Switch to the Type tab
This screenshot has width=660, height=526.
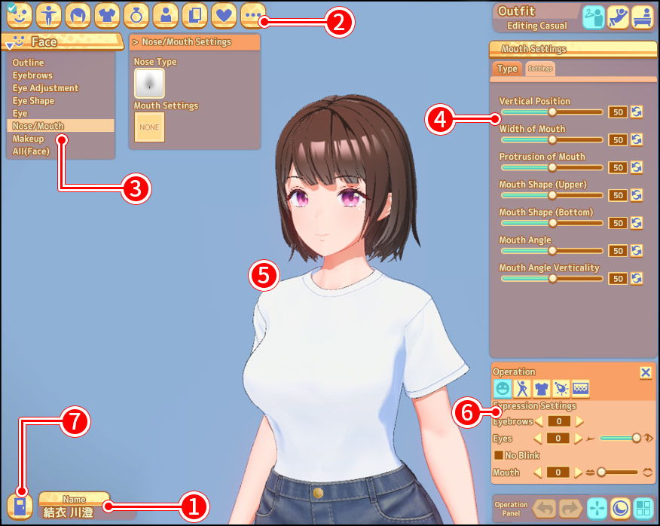[x=507, y=69]
